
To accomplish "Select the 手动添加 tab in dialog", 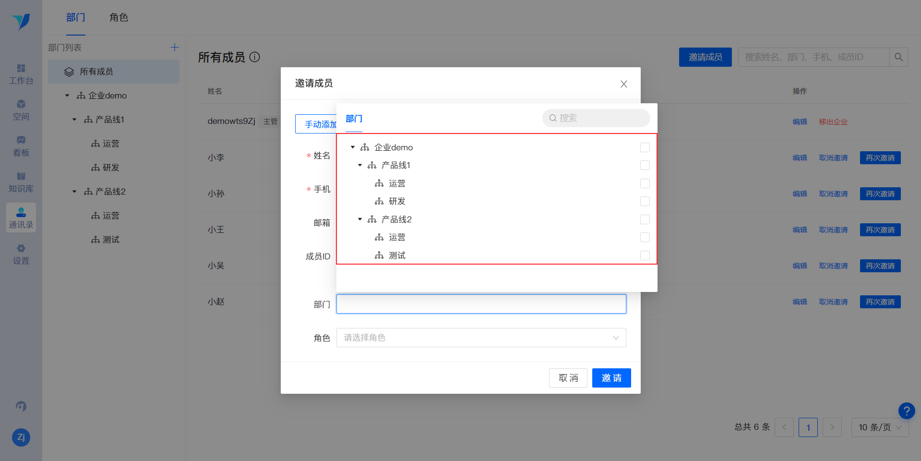I will pos(316,124).
